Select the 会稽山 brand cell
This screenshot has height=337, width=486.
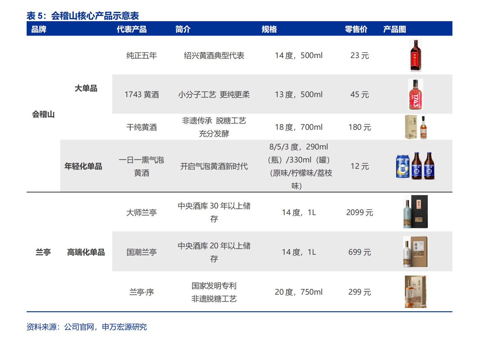tap(43, 114)
